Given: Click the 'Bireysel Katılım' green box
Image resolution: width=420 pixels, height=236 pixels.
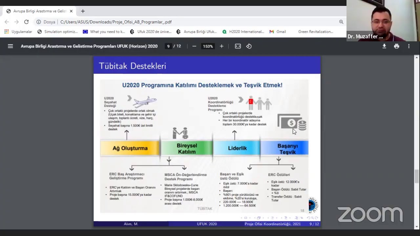Looking at the screenshot, I should click(x=187, y=148).
